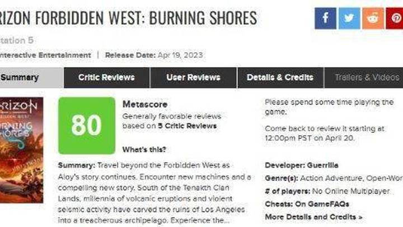Click the Reddit share icon
The height and width of the screenshot is (227, 403).
point(373,18)
